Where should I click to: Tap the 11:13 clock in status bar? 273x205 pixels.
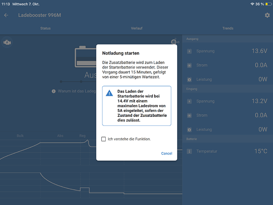point(6,4)
